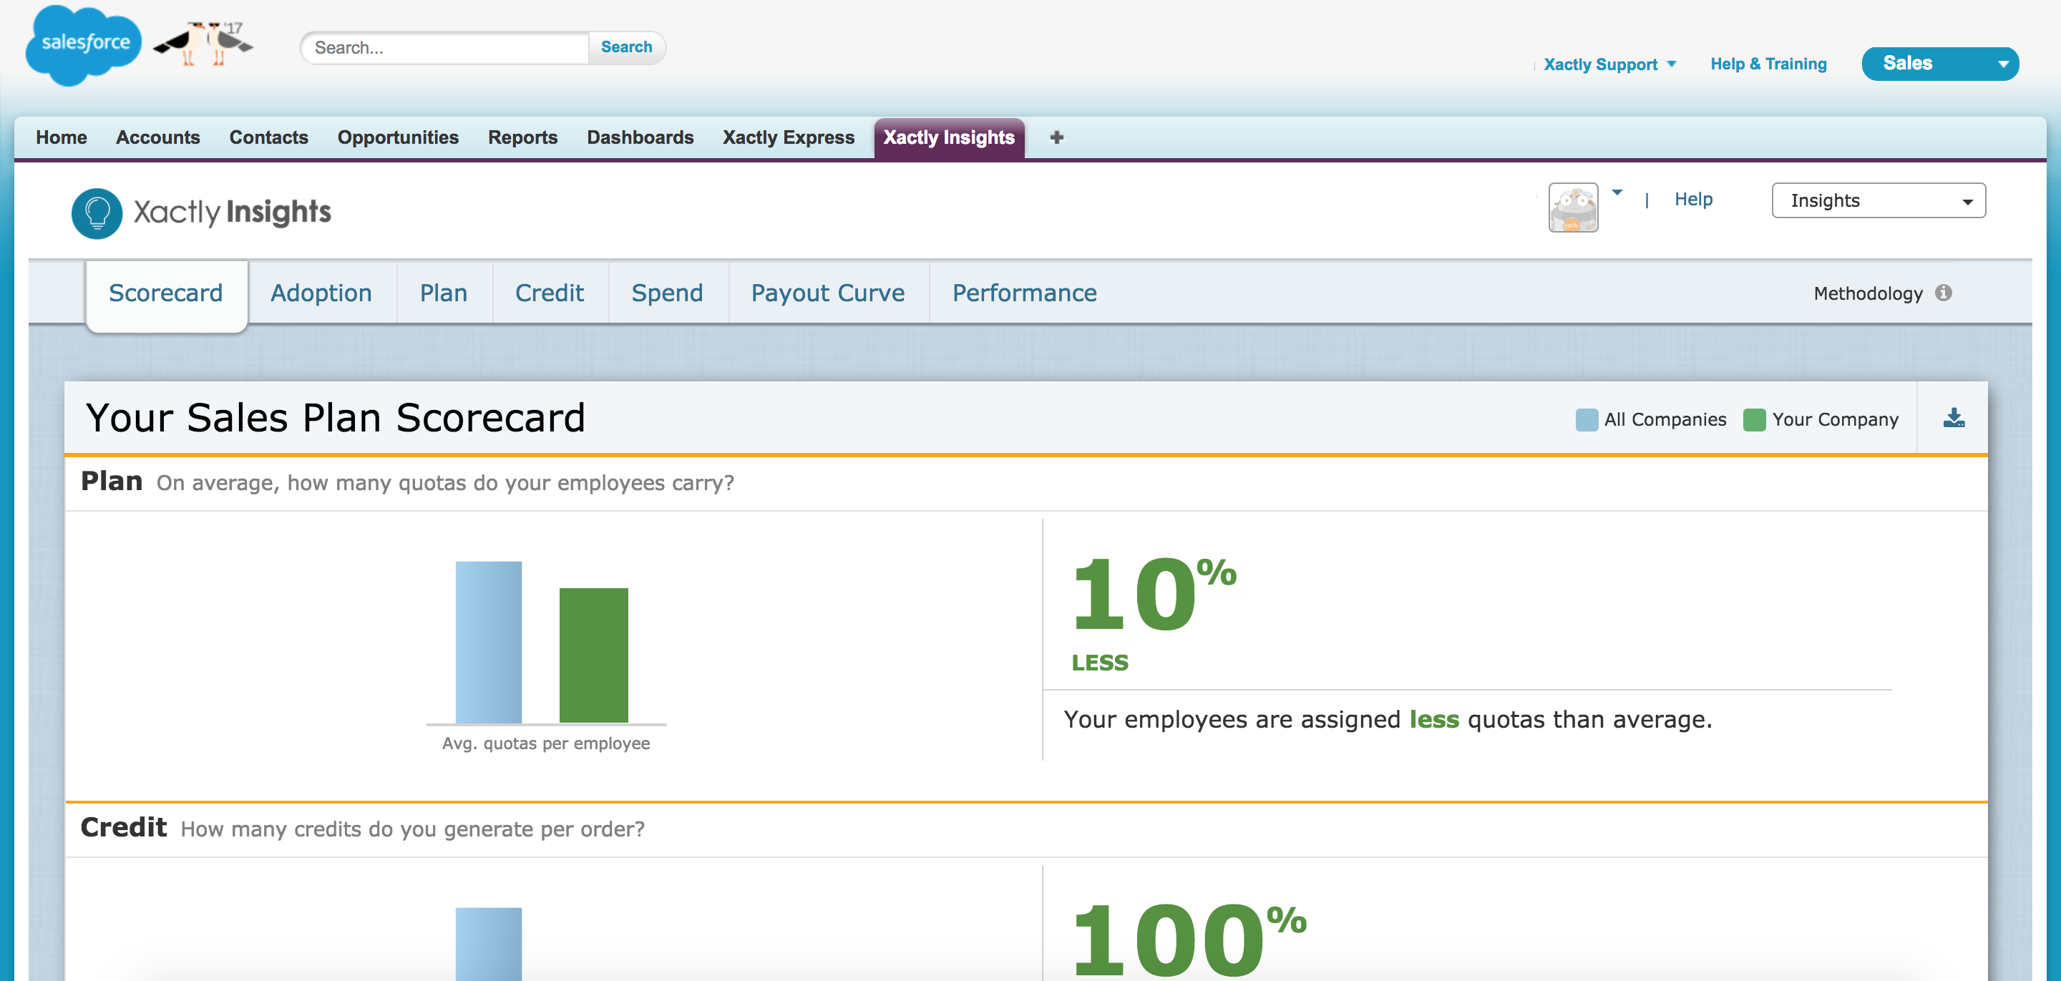
Task: Click the Search button
Action: click(x=626, y=47)
